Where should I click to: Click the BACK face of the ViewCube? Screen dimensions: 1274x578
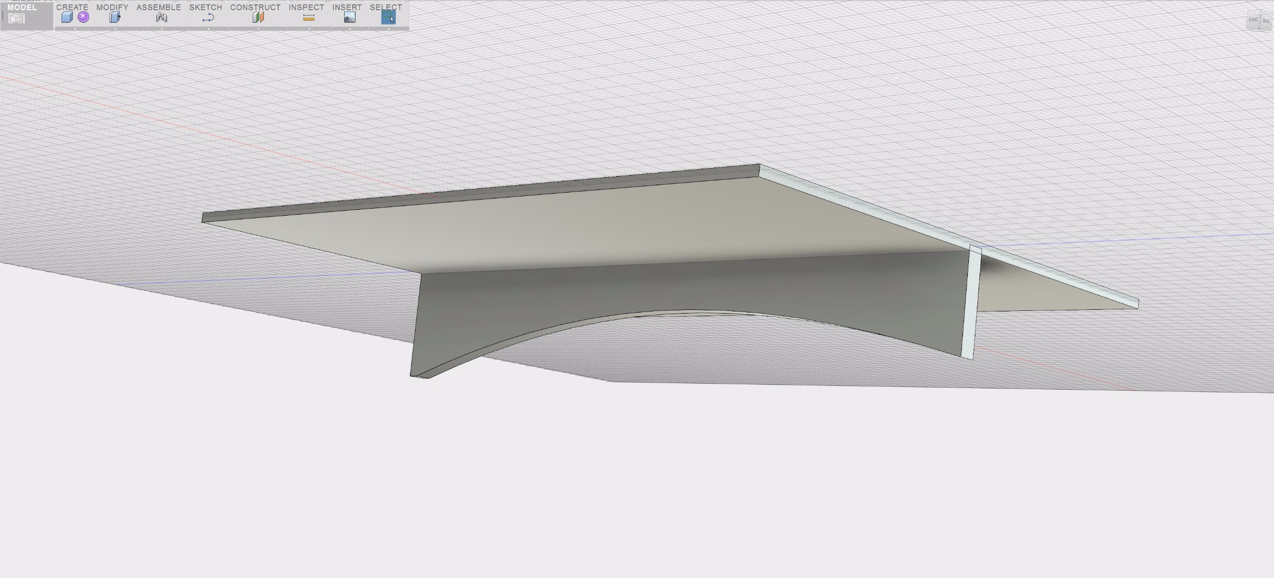pos(1266,21)
